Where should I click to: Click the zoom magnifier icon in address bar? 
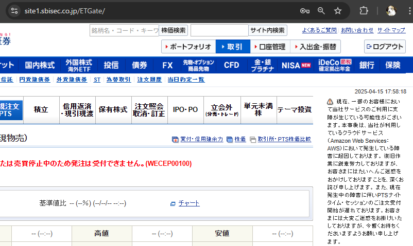(x=321, y=11)
